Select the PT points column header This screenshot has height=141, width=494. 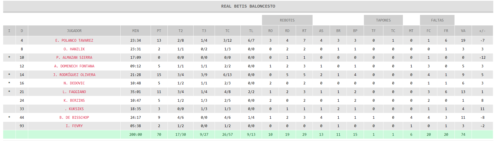(159, 31)
